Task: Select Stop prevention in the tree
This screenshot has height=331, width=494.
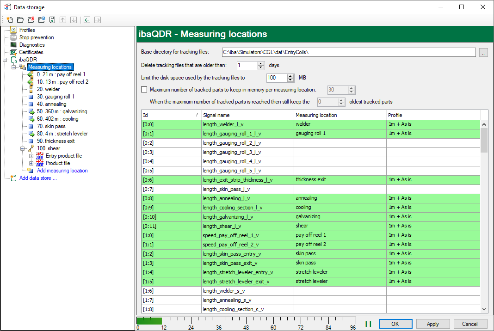Action: [37, 37]
